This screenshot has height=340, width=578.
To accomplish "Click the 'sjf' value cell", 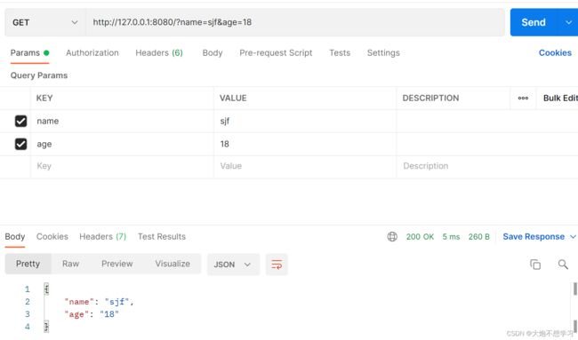I will (305, 121).
